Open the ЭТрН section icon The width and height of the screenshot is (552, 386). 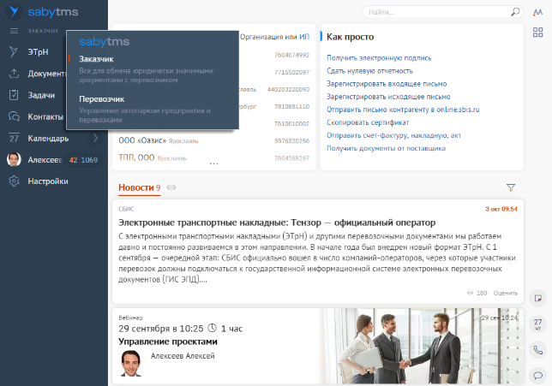tap(14, 51)
